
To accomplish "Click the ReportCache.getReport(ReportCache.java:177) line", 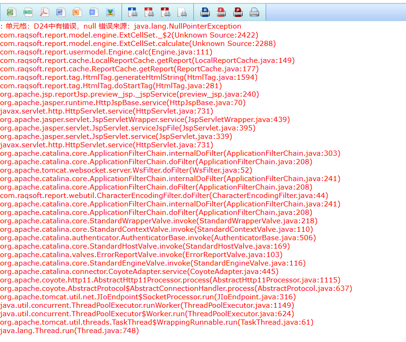I will [x=130, y=69].
